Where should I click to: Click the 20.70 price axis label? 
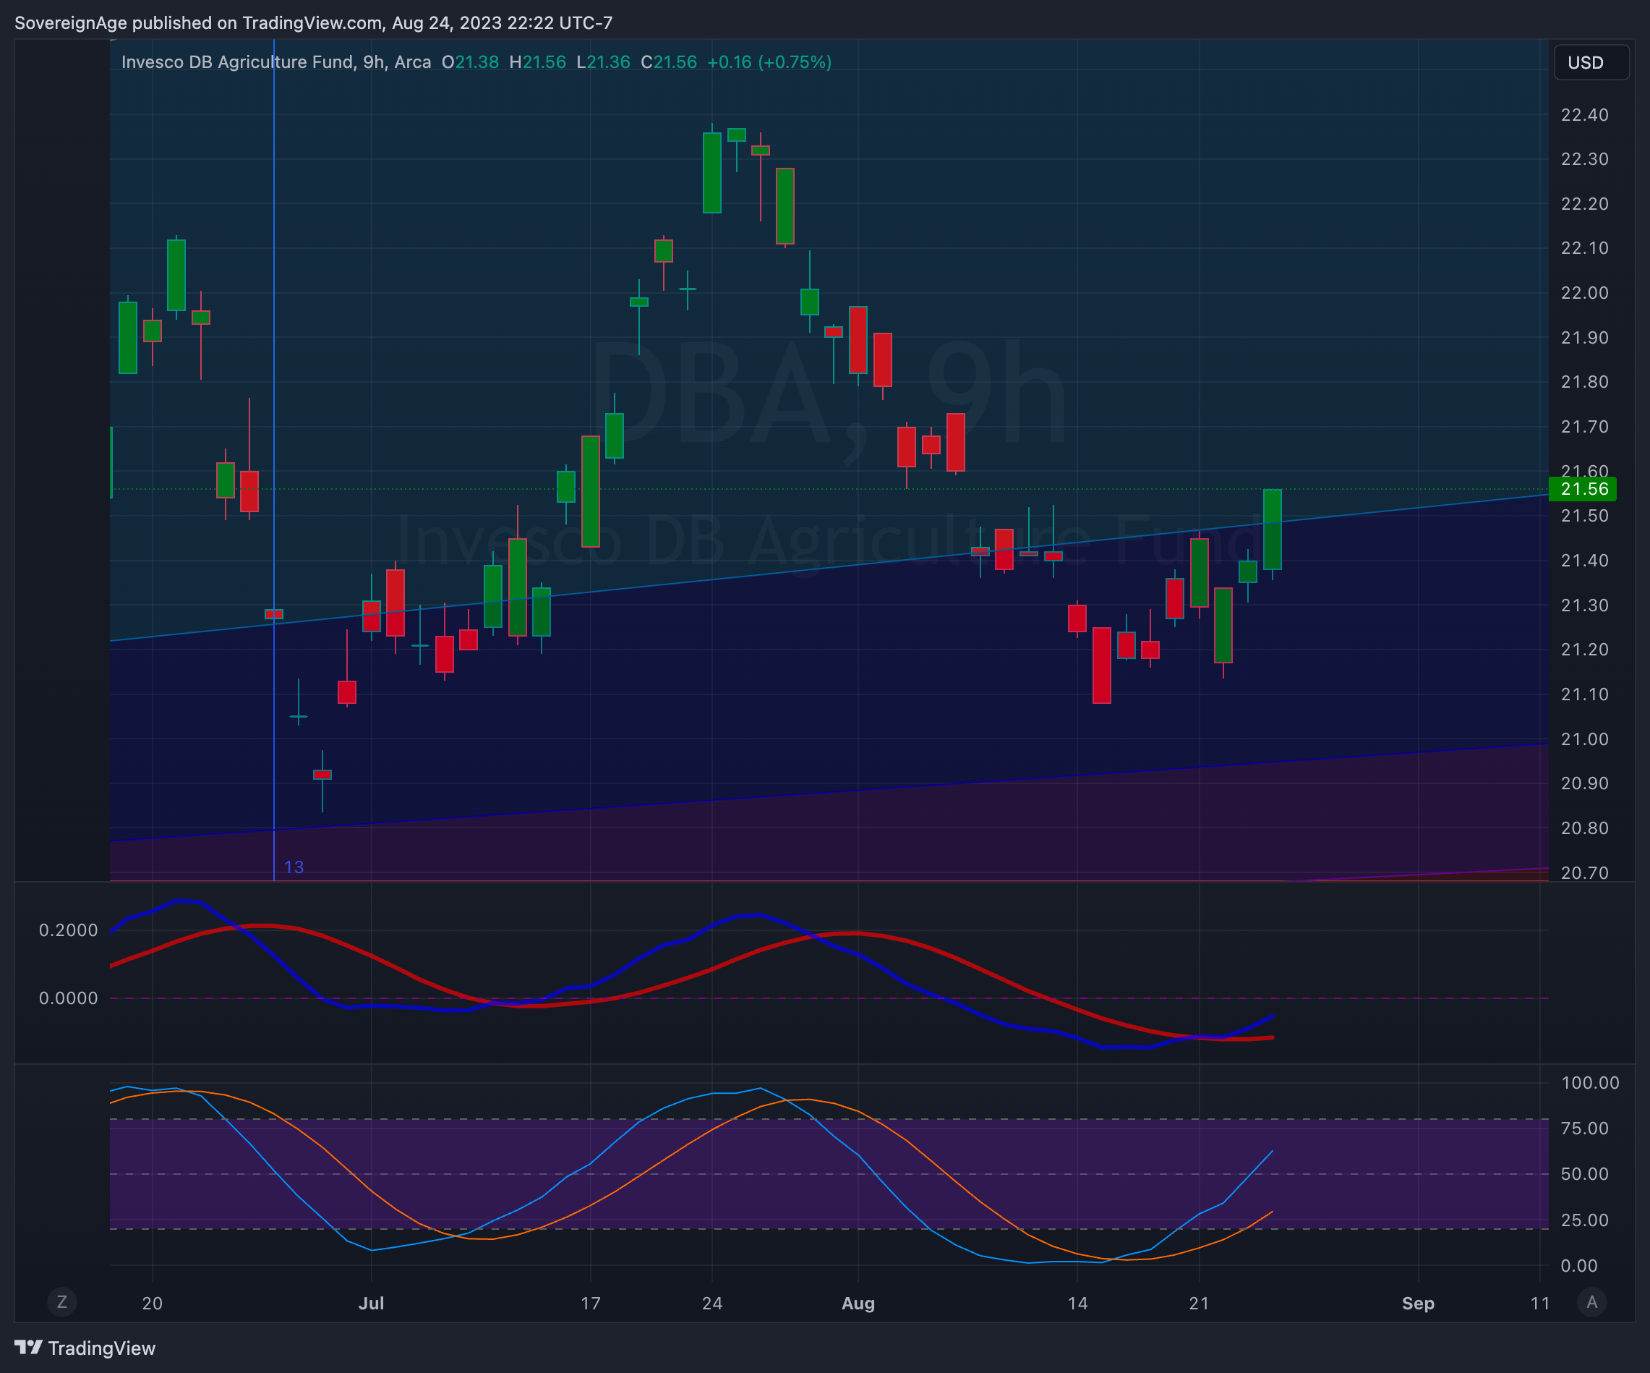pyautogui.click(x=1584, y=872)
